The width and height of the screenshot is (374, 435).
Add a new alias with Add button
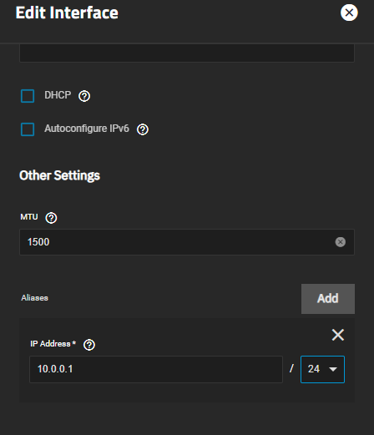click(328, 299)
